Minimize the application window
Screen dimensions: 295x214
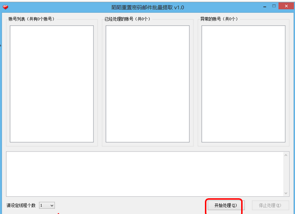coord(265,7)
